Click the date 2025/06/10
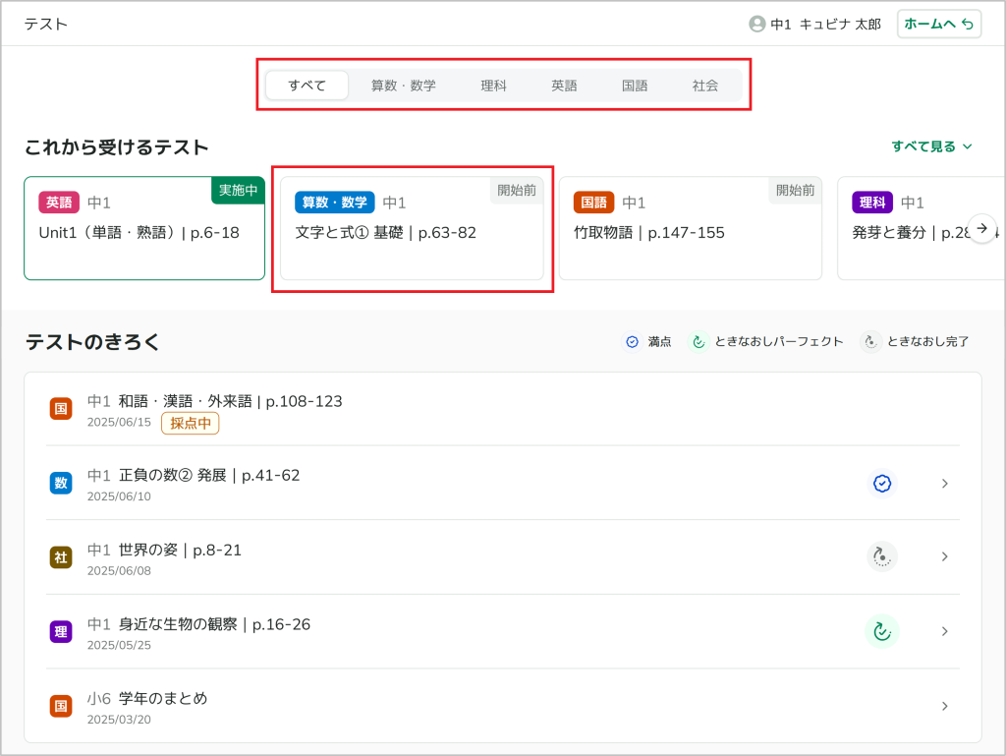1006x756 pixels. point(119,496)
